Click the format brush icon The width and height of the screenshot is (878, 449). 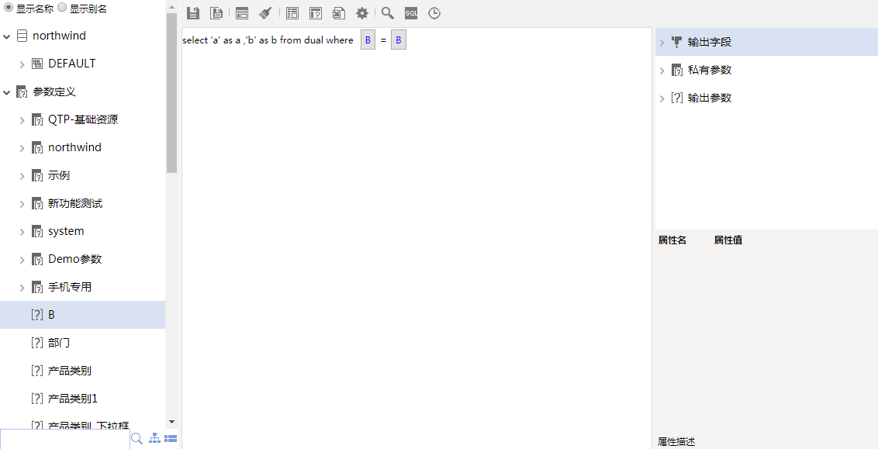(x=265, y=13)
